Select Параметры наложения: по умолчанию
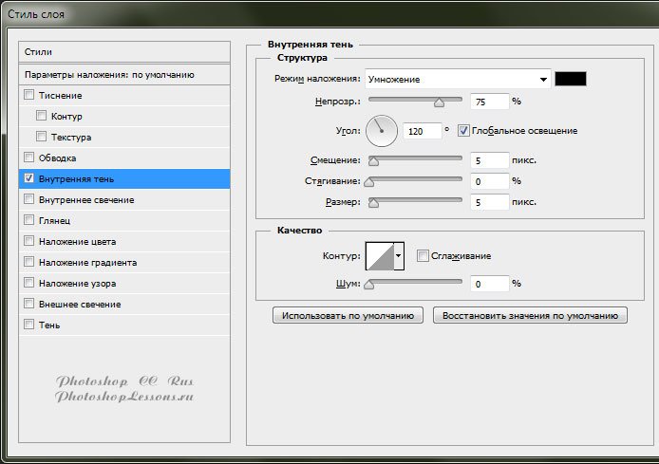 click(124, 74)
